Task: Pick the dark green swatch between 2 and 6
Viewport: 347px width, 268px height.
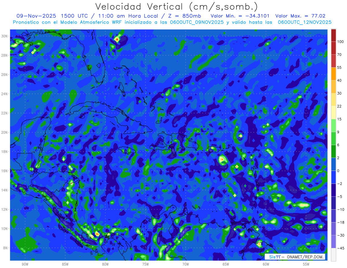Action: click(x=333, y=151)
